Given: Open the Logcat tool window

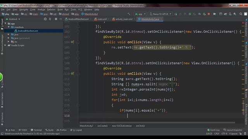Looking at the screenshot, I should coord(76,130).
